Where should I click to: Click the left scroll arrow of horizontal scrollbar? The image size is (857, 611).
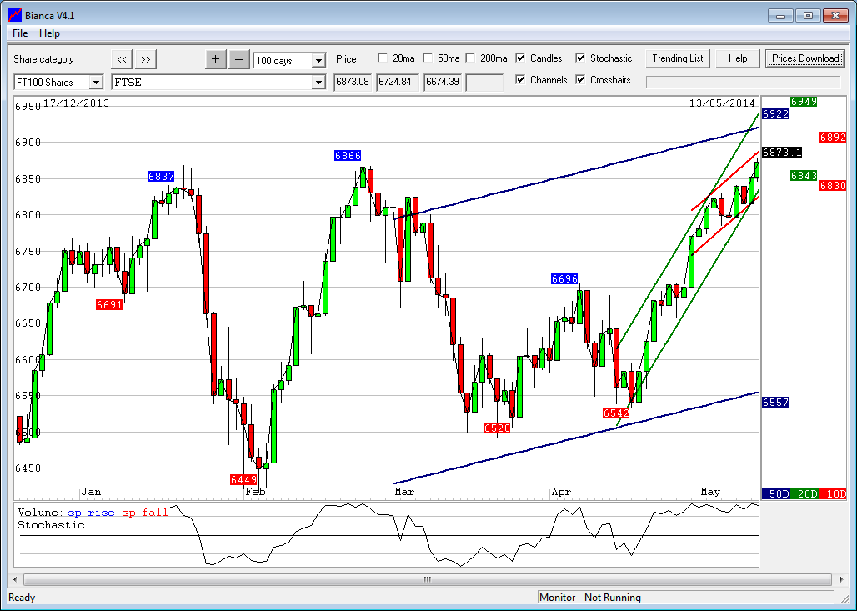pyautogui.click(x=15, y=579)
